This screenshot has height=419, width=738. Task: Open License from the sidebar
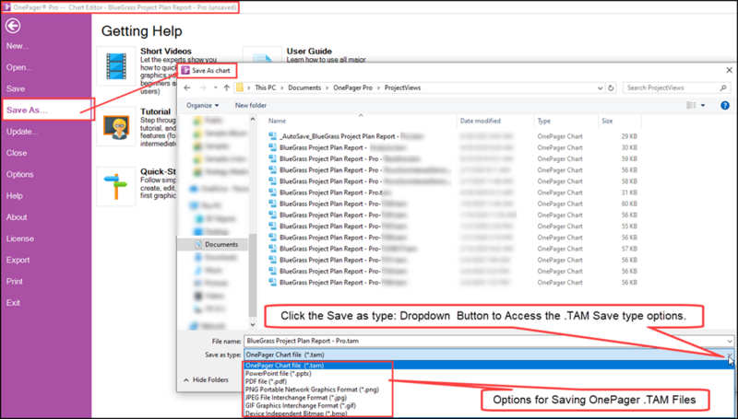[x=19, y=239]
